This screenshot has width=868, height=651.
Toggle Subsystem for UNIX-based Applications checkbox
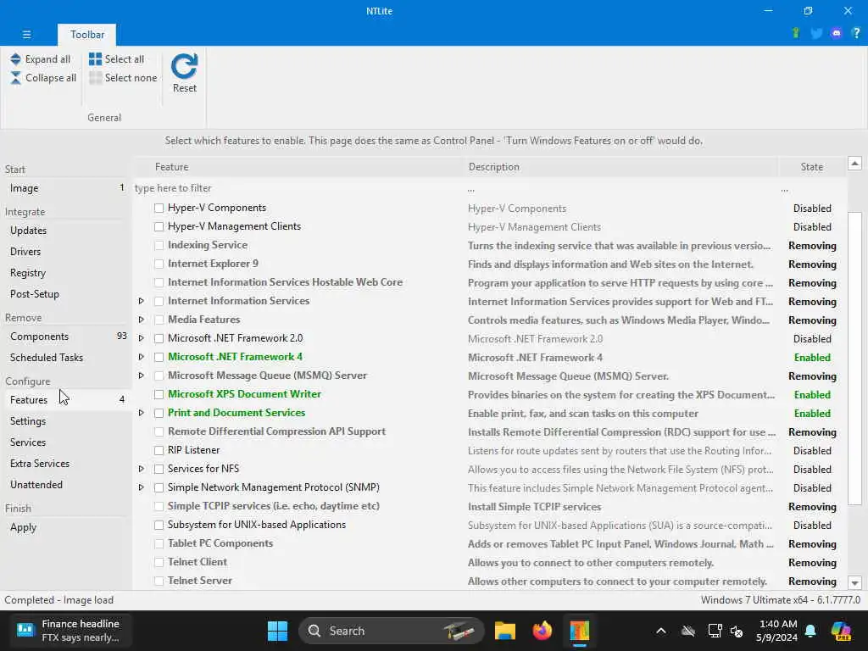point(159,526)
